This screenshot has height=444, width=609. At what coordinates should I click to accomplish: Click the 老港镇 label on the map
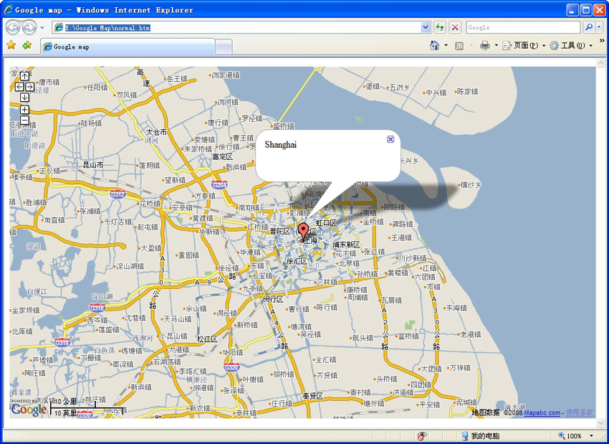click(x=470, y=334)
